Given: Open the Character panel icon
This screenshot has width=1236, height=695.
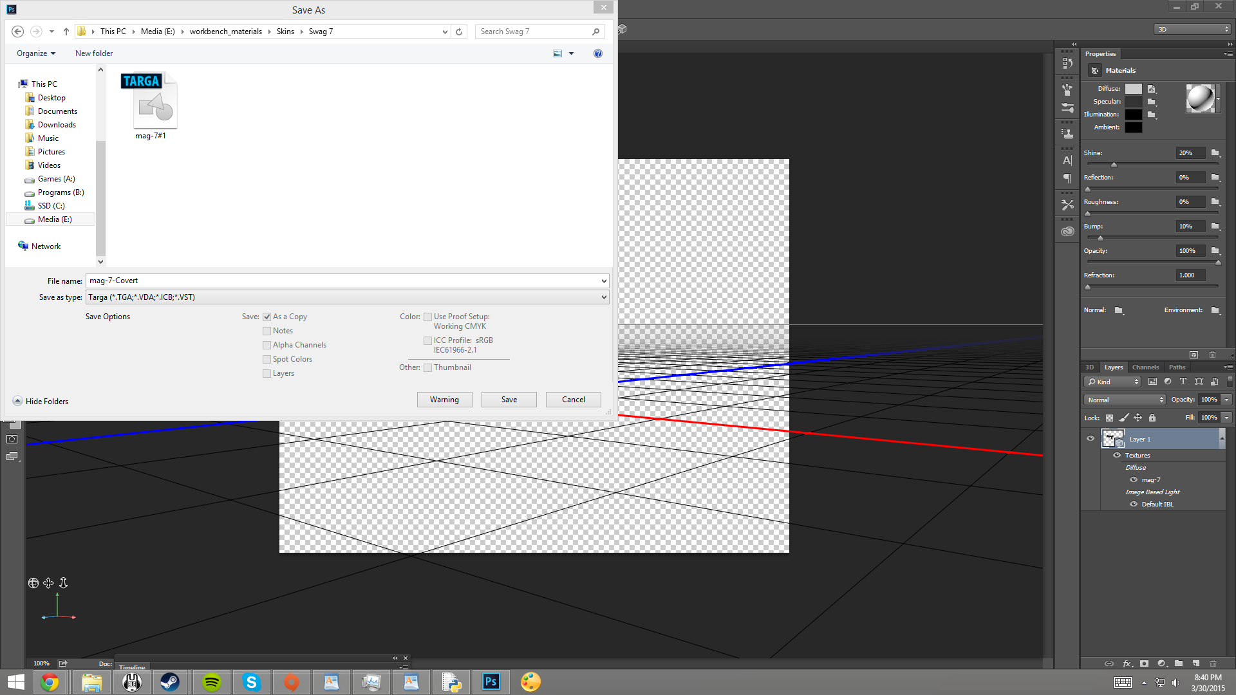Looking at the screenshot, I should pos(1067,160).
